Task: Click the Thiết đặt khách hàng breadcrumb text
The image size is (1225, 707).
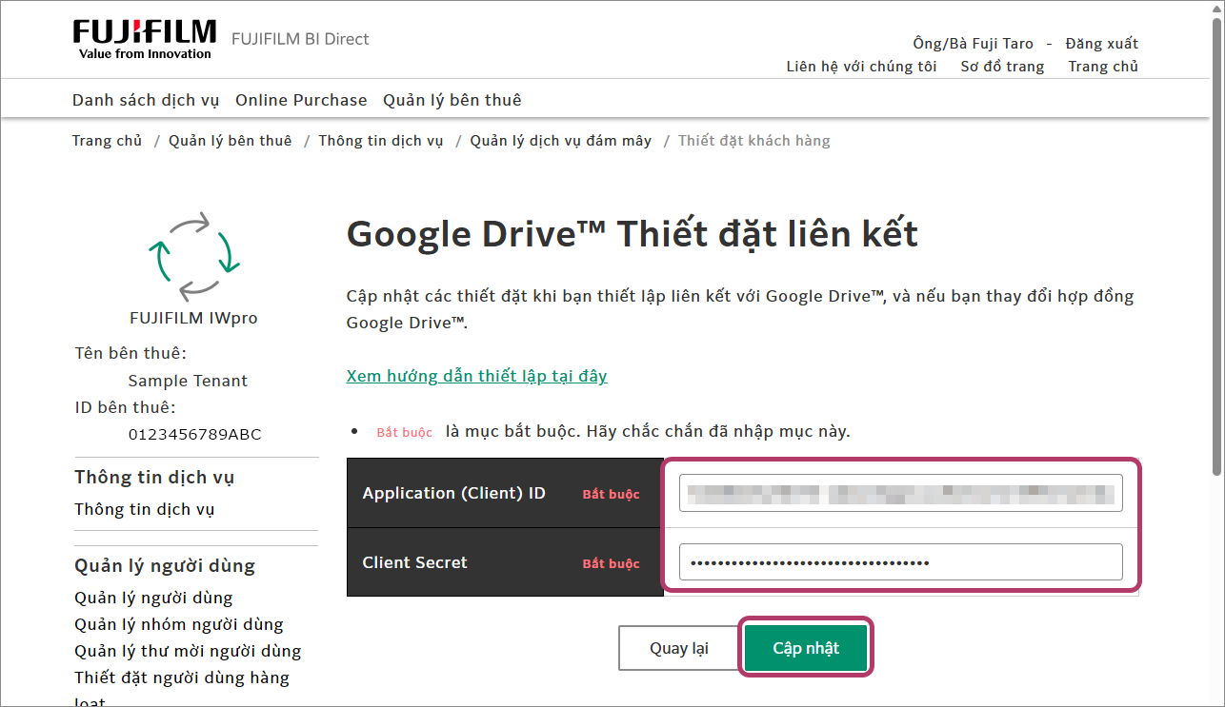Action: click(754, 141)
